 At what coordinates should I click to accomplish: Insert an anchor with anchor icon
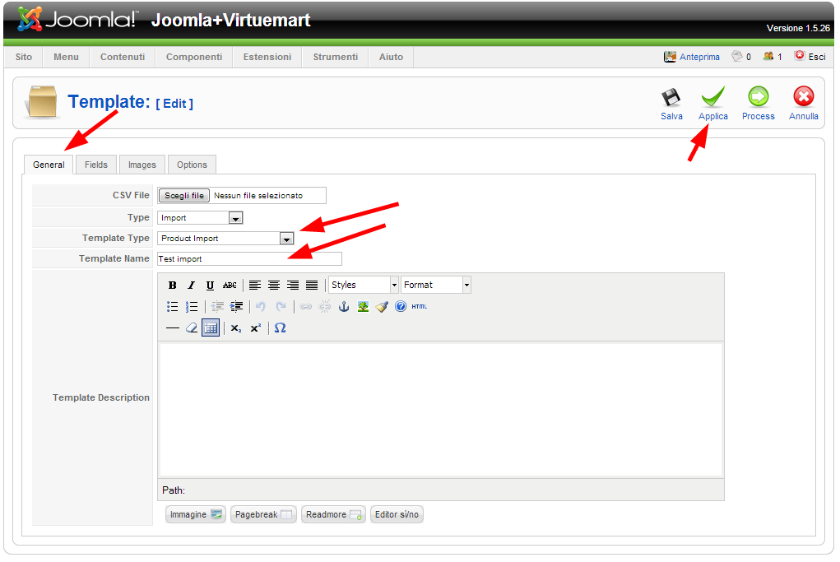344,307
